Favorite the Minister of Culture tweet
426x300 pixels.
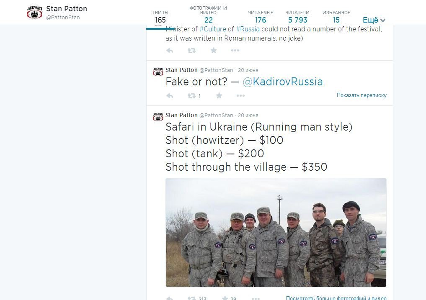(214, 51)
